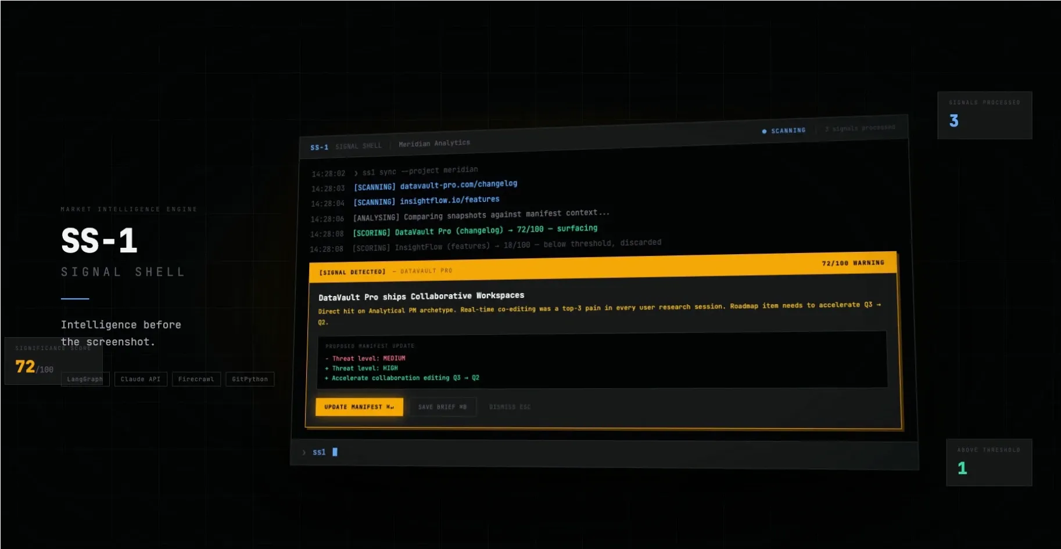Click the 14:28:02 timestamp
The image size is (1061, 549).
pos(328,174)
